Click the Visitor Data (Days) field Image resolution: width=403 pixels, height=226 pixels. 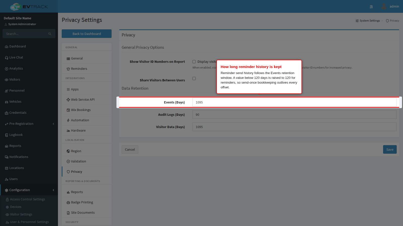[294, 127]
